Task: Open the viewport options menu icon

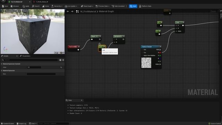Action: [x=2, y=11]
